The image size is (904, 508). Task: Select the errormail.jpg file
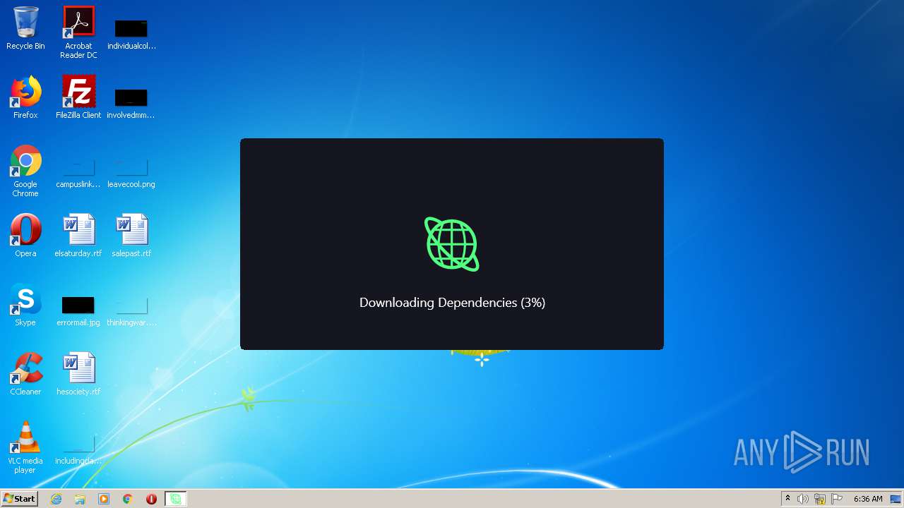pos(78,310)
